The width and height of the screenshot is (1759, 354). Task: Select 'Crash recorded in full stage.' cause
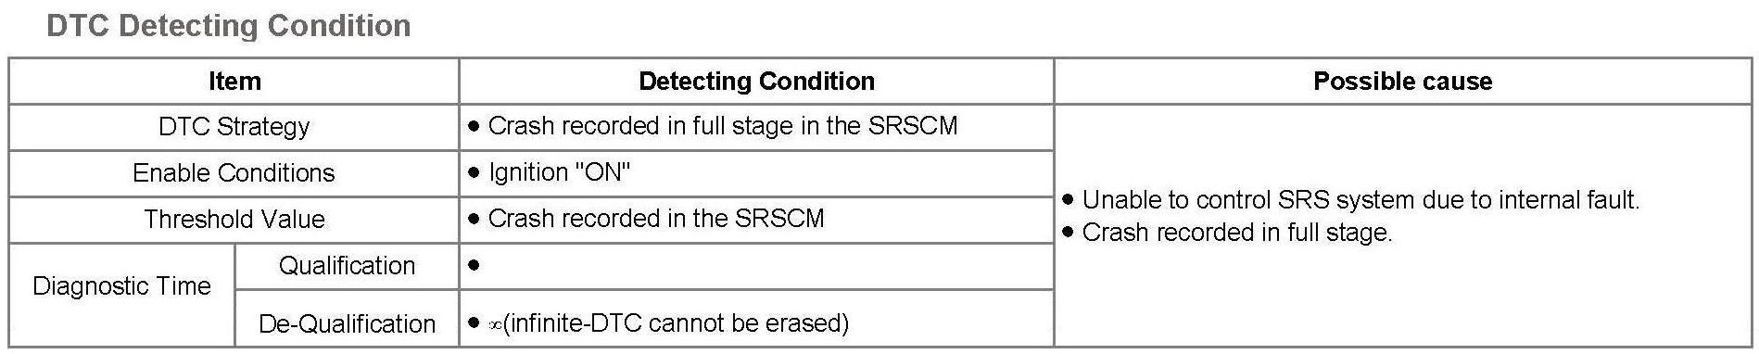(x=1237, y=233)
